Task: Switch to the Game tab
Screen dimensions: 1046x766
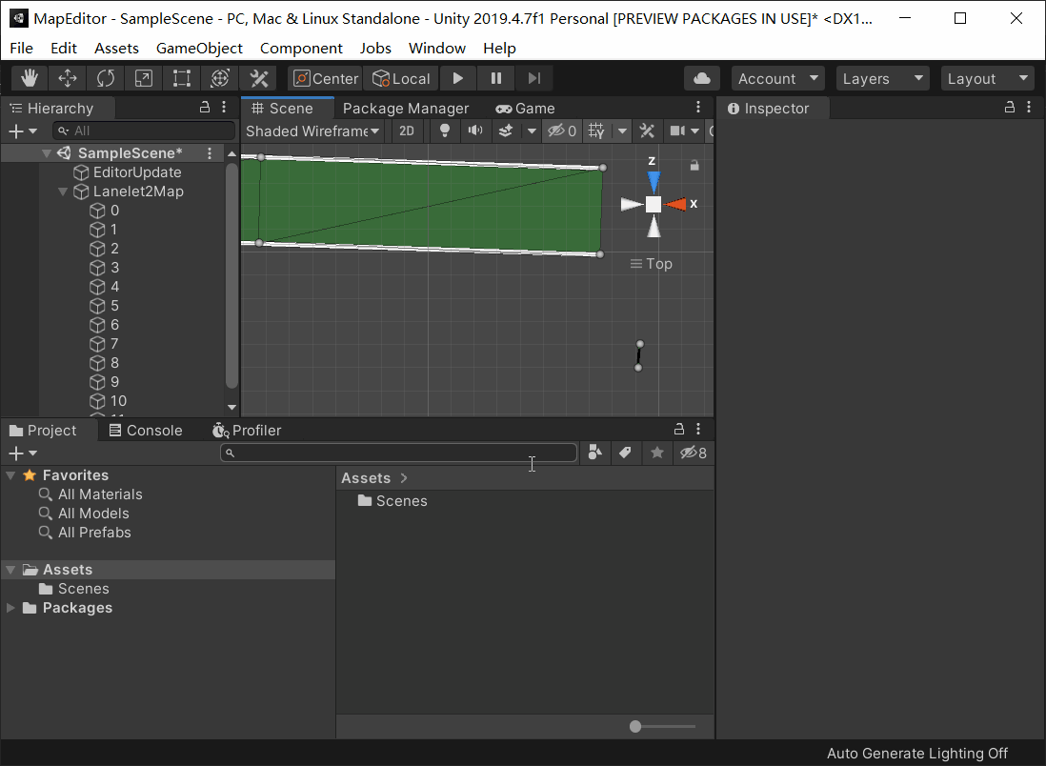Action: pyautogui.click(x=525, y=108)
